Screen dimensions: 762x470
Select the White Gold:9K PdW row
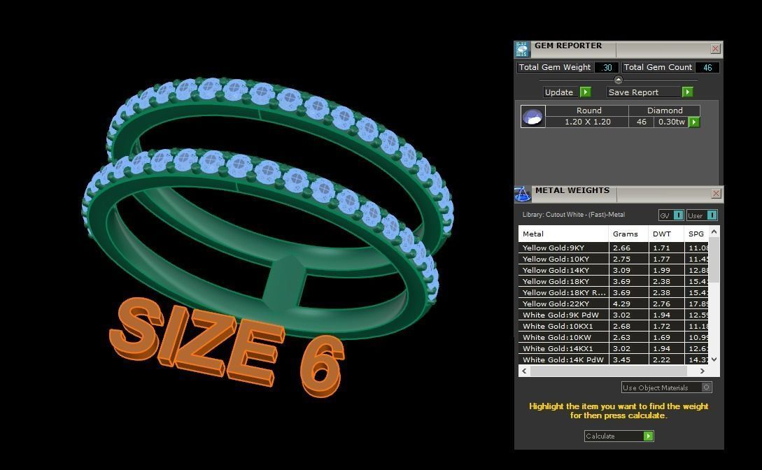(614, 315)
